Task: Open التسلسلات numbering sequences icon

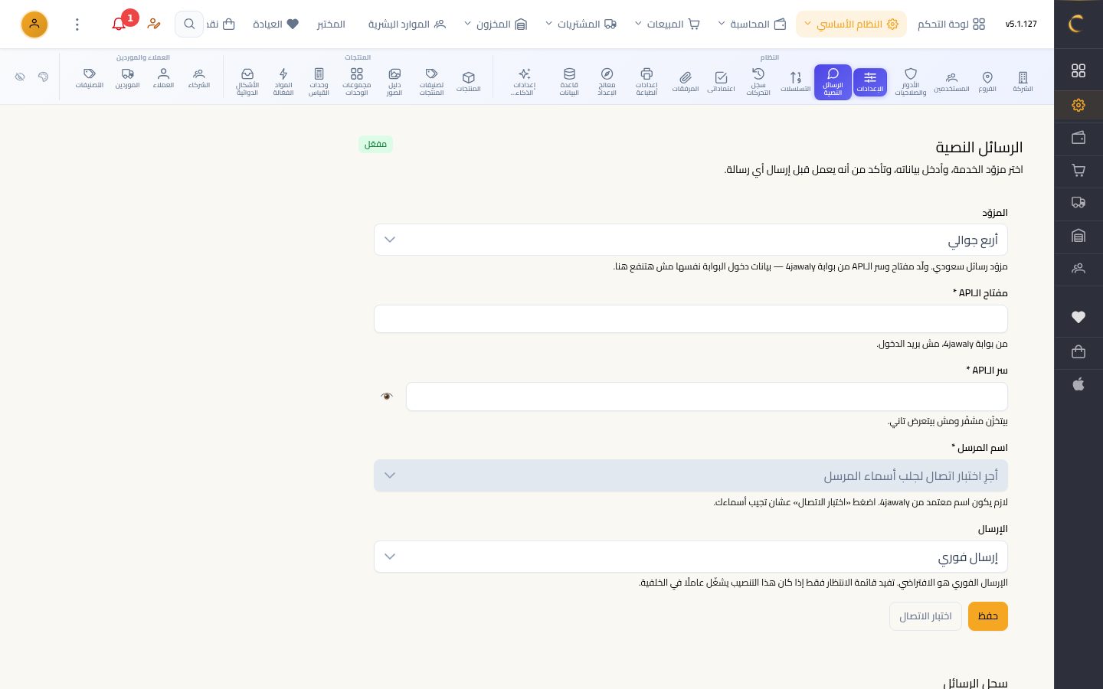Action: pos(796,82)
